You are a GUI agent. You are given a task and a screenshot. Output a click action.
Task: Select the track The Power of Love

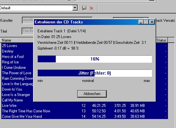(17, 73)
